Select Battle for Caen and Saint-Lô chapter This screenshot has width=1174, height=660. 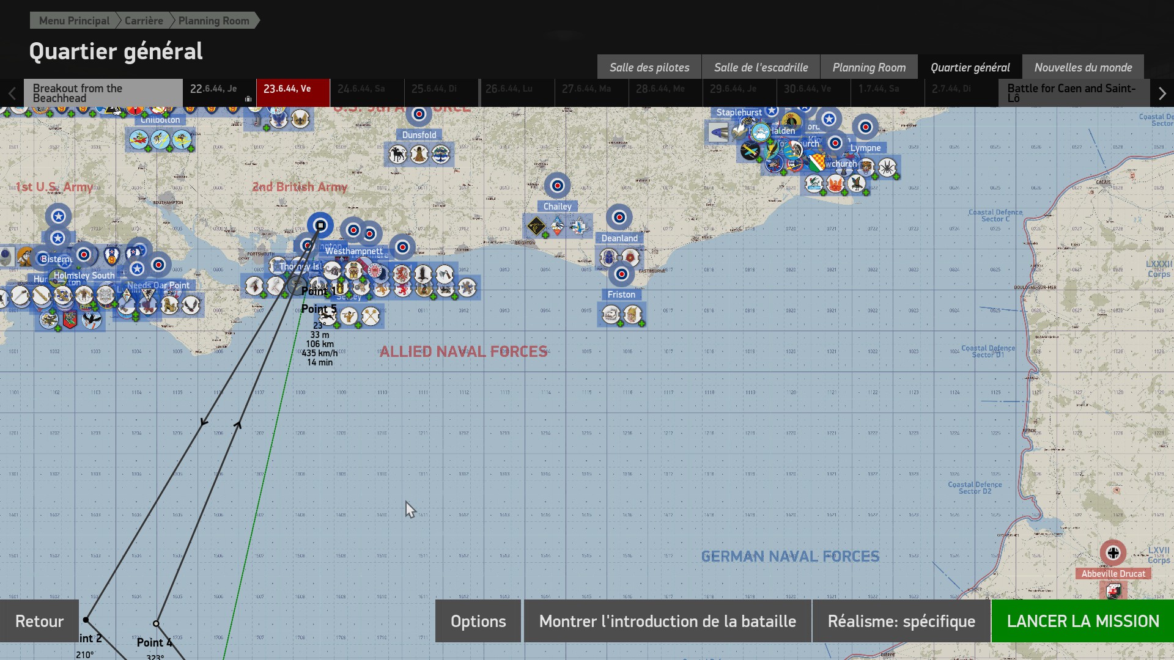1074,93
